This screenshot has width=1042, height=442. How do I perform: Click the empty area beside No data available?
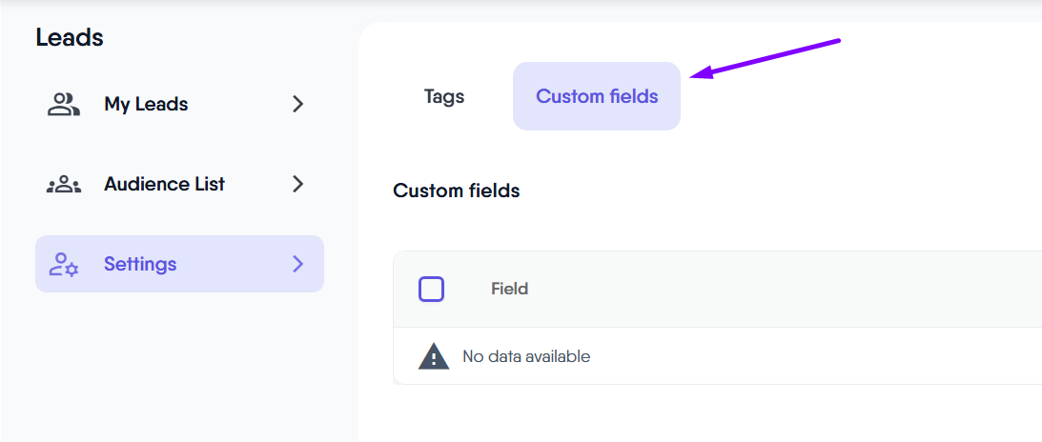pyautogui.click(x=810, y=357)
